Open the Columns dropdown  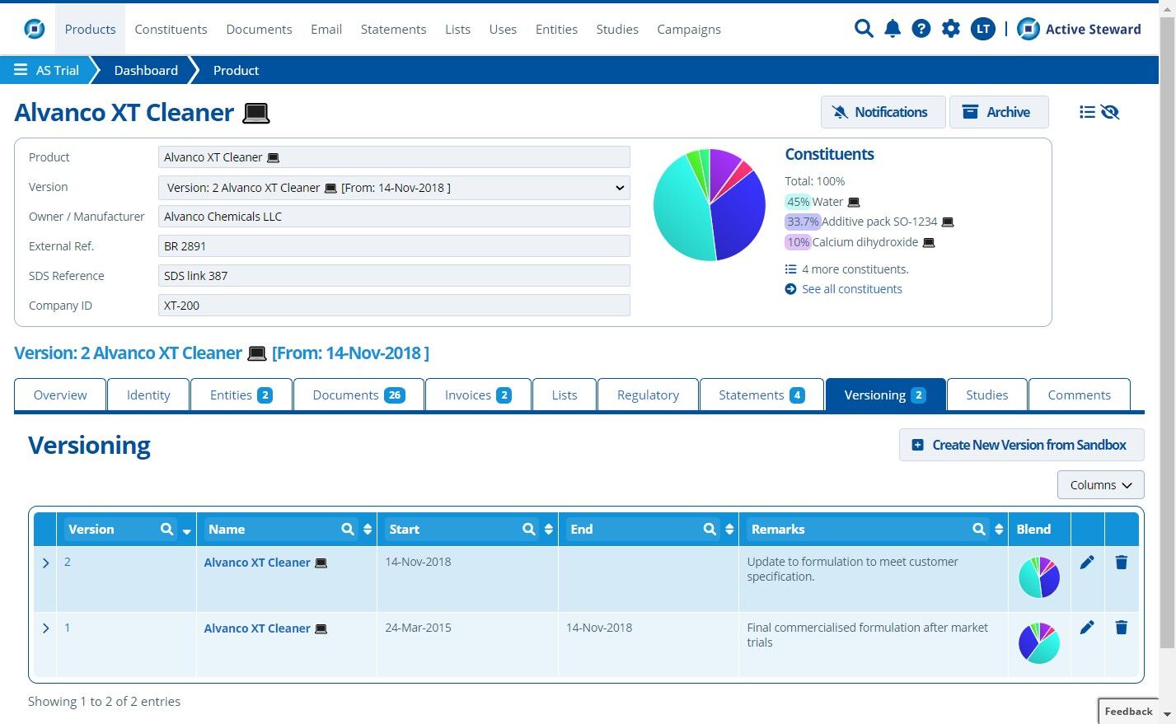click(1100, 485)
